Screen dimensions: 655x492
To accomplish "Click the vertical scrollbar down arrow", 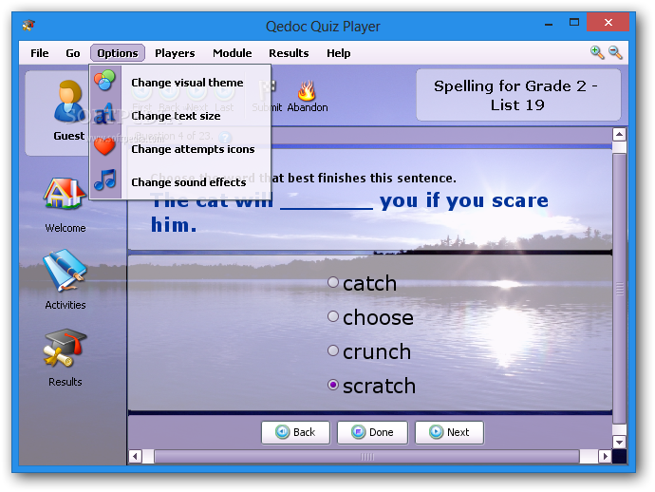I will click(x=619, y=442).
